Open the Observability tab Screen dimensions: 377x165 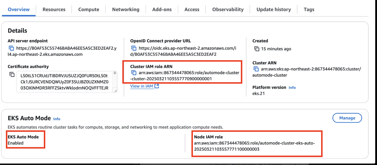[x=228, y=9]
